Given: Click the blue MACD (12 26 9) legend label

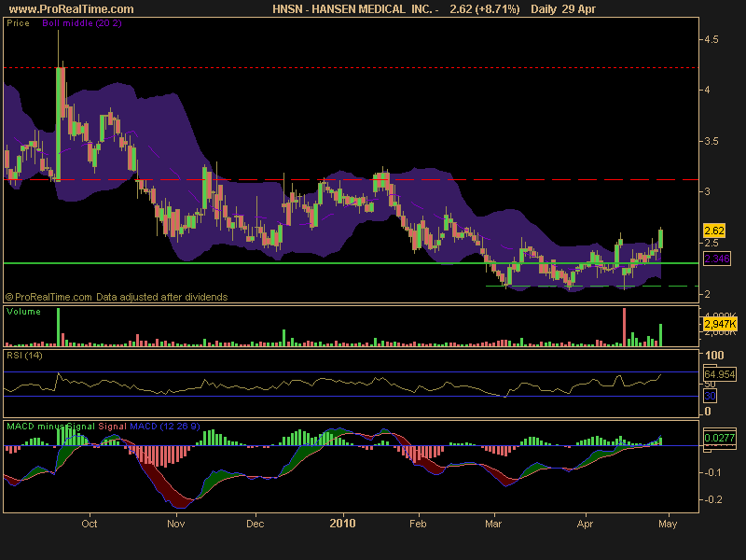Looking at the screenshot, I should pos(165,427).
